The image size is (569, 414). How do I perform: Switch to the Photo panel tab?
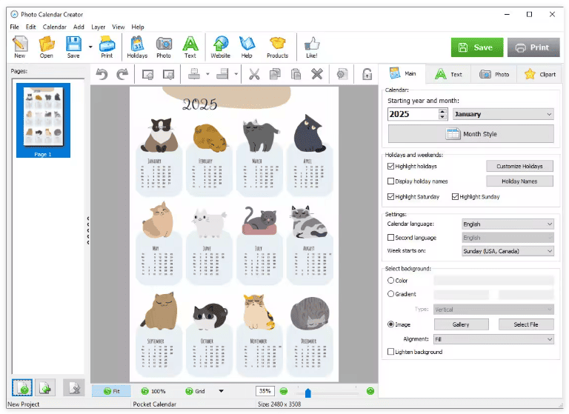[x=494, y=74]
